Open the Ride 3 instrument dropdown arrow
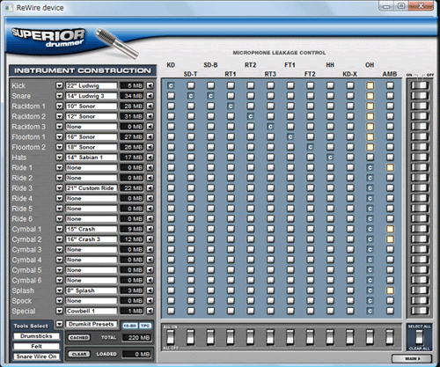440x367 pixels. [x=59, y=188]
